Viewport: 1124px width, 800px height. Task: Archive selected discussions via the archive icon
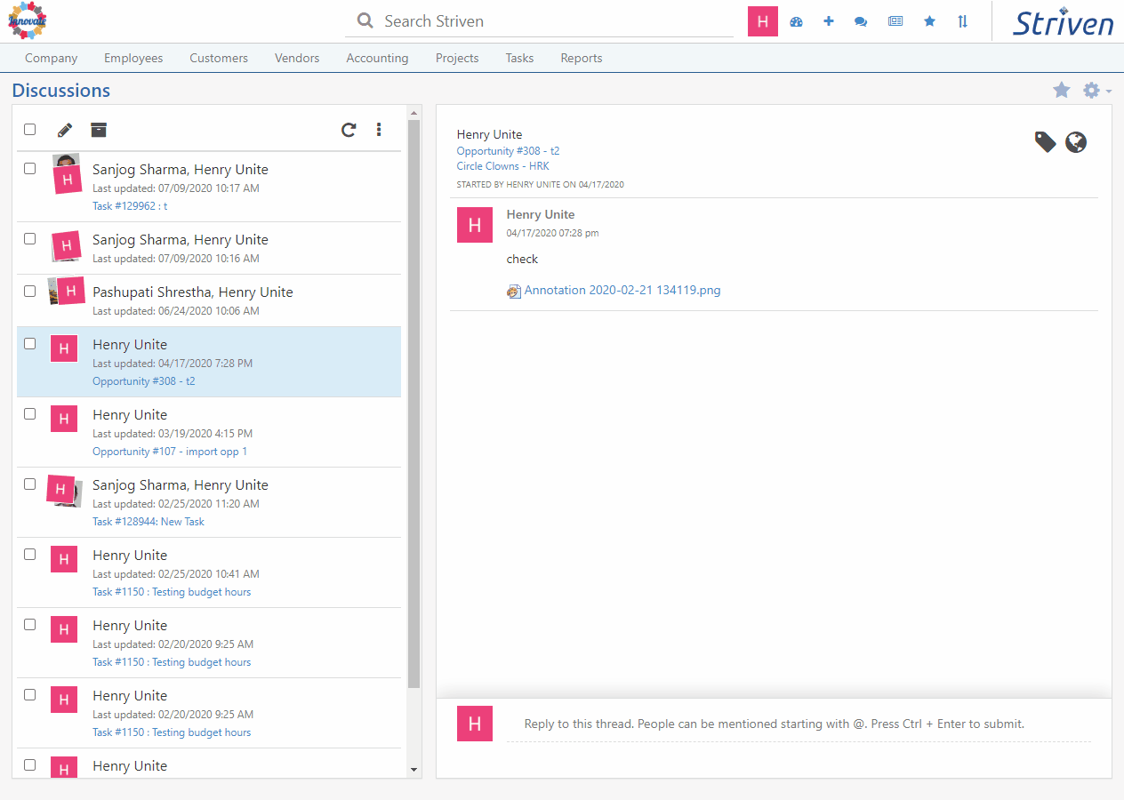98,130
